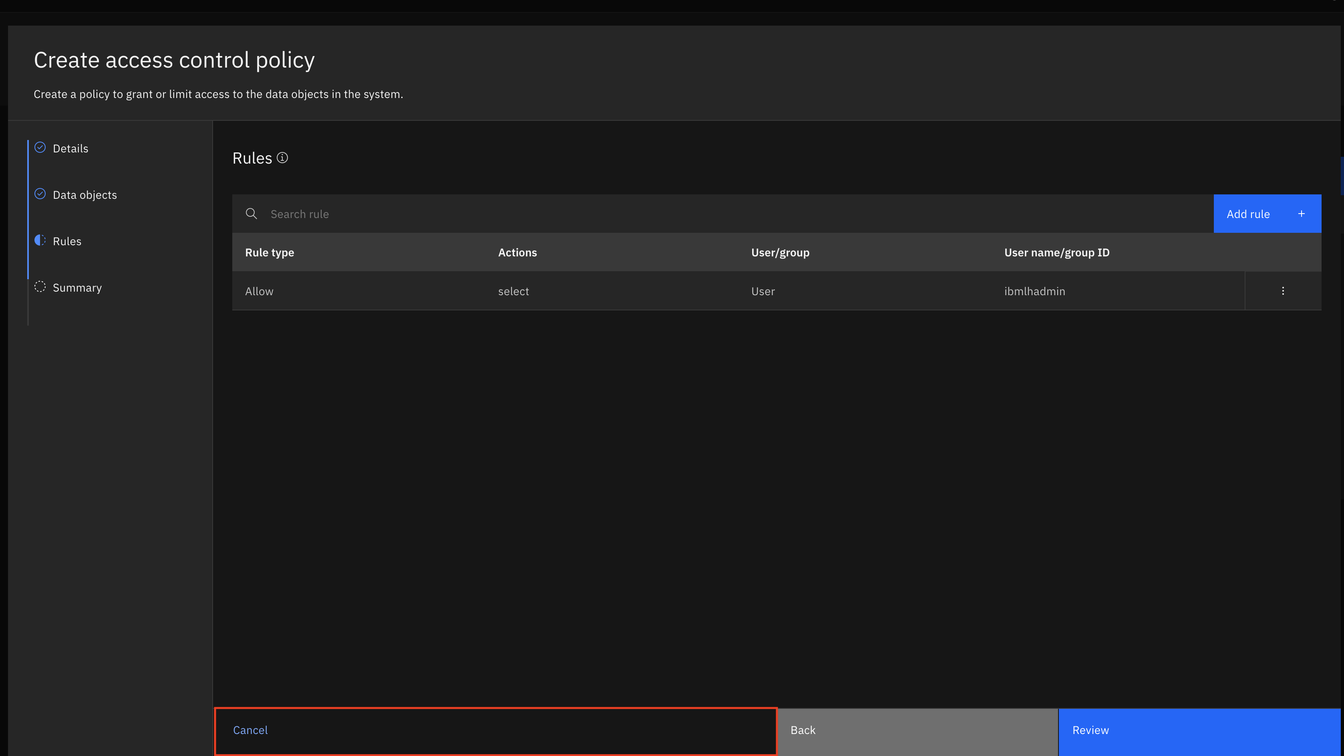Image resolution: width=1344 pixels, height=756 pixels.
Task: Open the Summary step
Action: (x=77, y=288)
